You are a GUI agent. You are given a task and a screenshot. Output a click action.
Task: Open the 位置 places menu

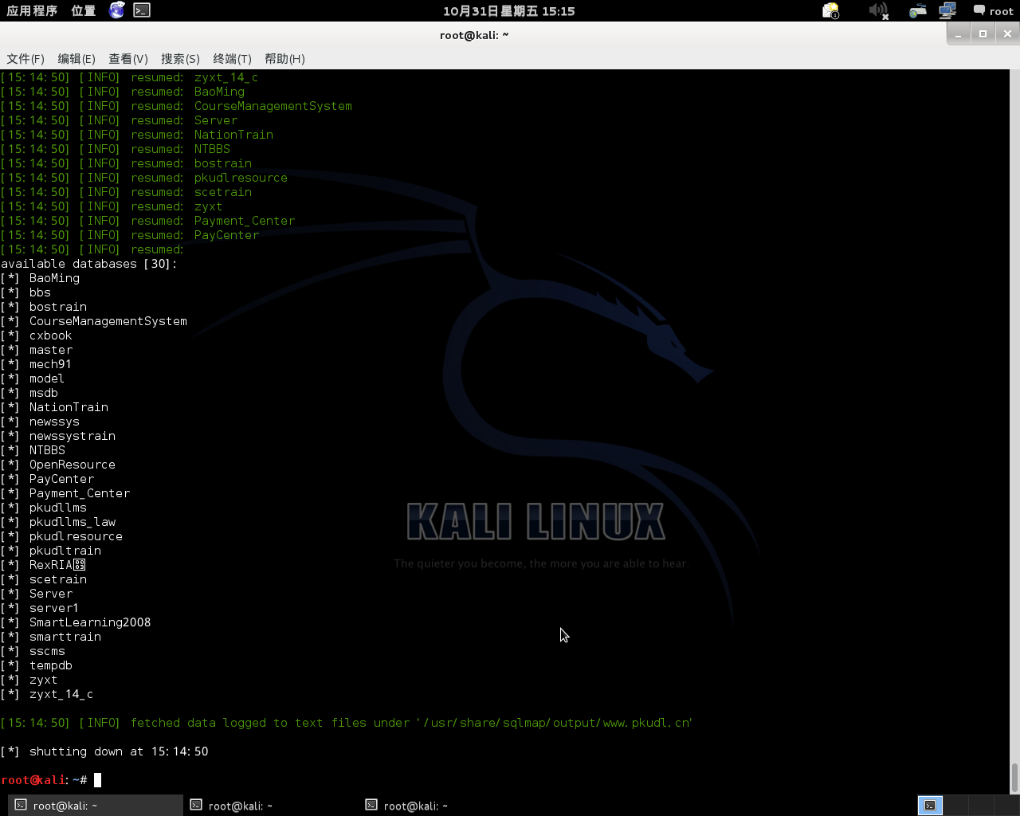coord(83,10)
